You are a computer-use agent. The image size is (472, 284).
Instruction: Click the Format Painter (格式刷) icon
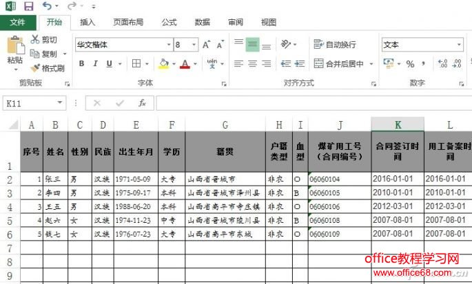coord(35,68)
